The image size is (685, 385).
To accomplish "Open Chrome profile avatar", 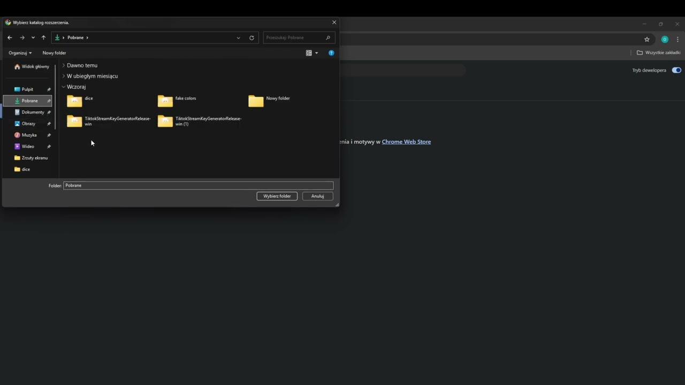I will 665,39.
